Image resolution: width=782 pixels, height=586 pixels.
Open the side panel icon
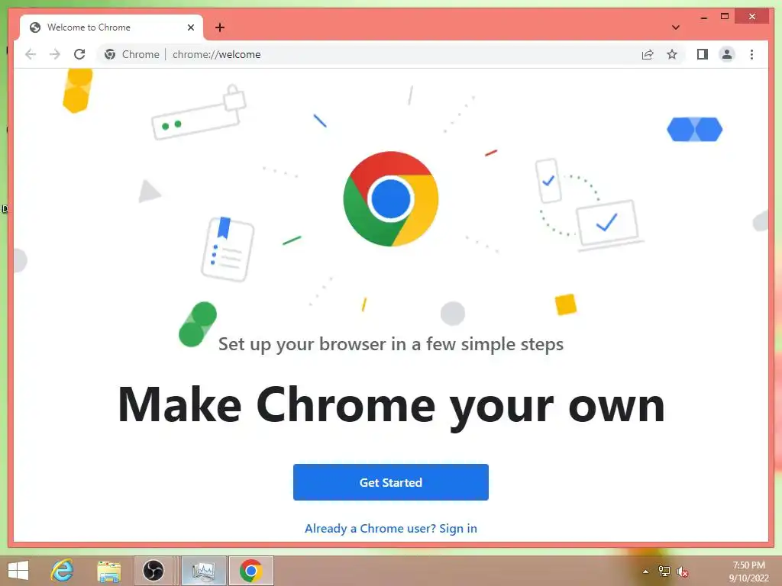(703, 54)
